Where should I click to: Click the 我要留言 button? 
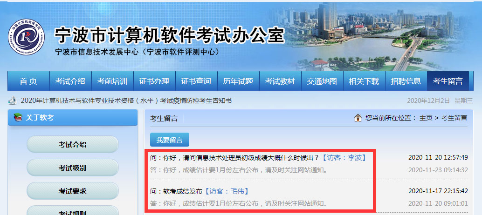[169, 140]
